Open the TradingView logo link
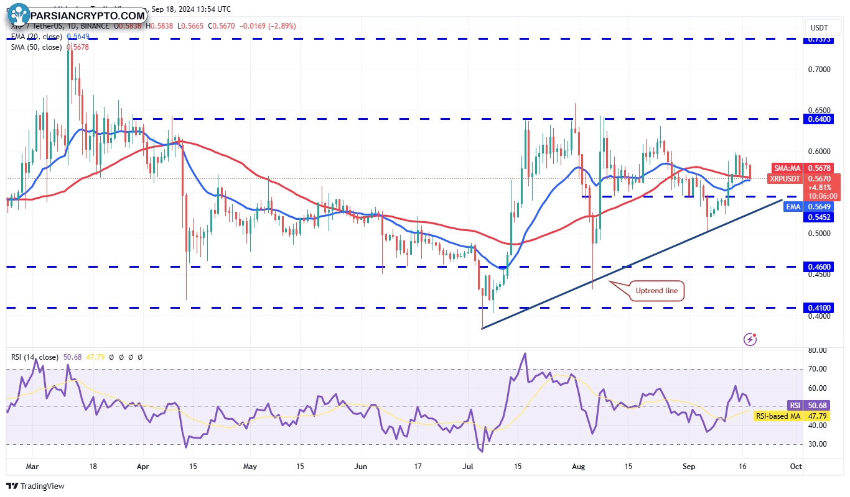Image resolution: width=850 pixels, height=497 pixels. (35, 486)
